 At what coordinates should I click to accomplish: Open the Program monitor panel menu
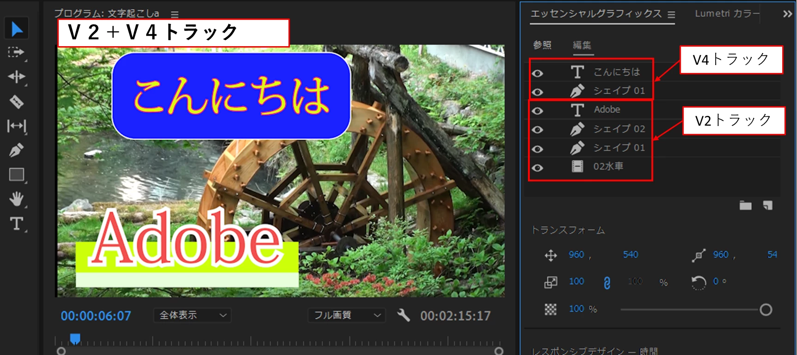174,14
